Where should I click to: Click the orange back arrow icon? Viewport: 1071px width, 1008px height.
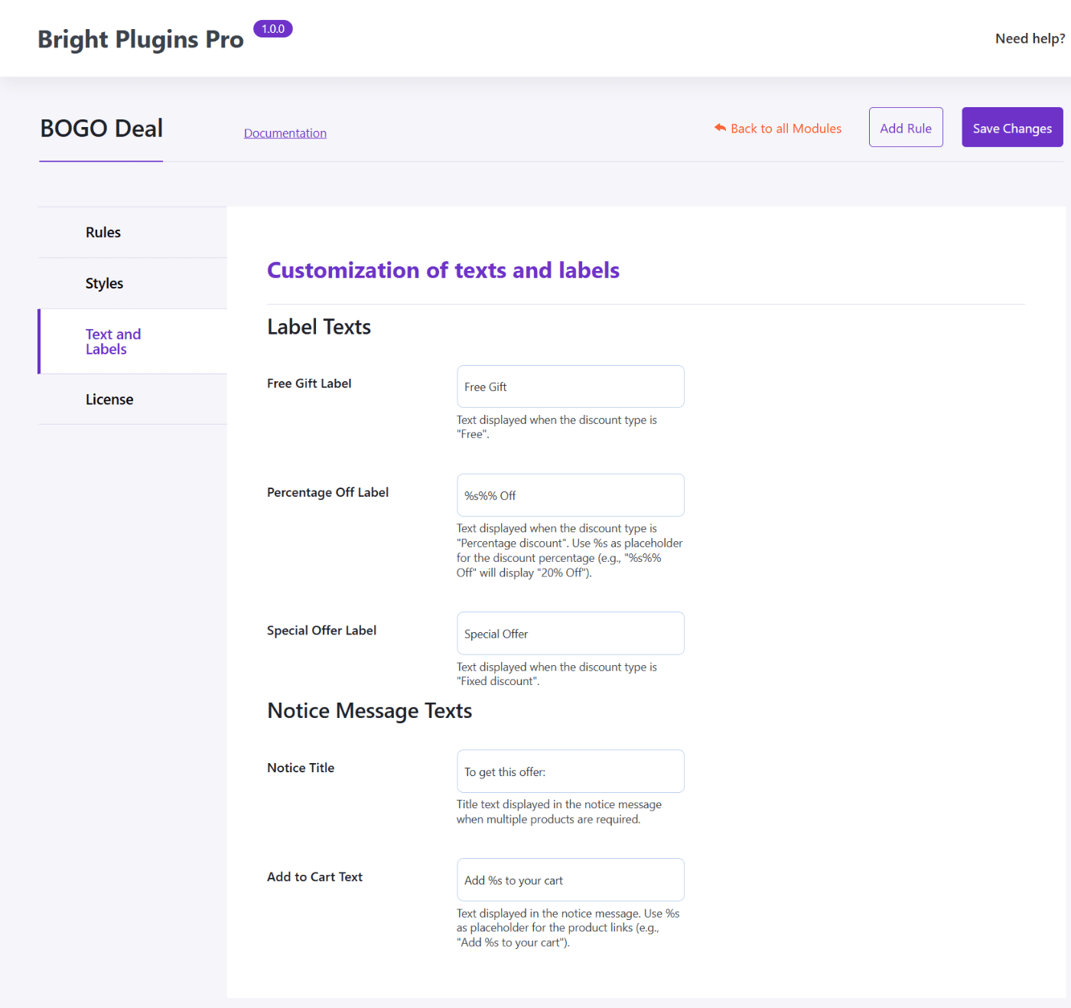(719, 127)
